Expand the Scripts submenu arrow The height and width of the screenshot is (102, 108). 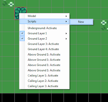[66, 22]
